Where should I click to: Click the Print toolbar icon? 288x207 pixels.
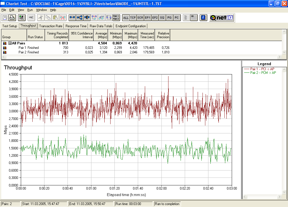click(x=12, y=18)
